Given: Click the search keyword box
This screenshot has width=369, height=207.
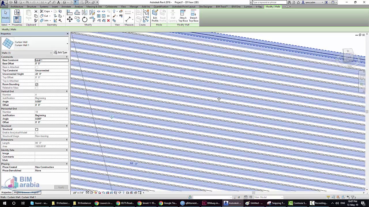Looking at the screenshot, I should 269,2.
